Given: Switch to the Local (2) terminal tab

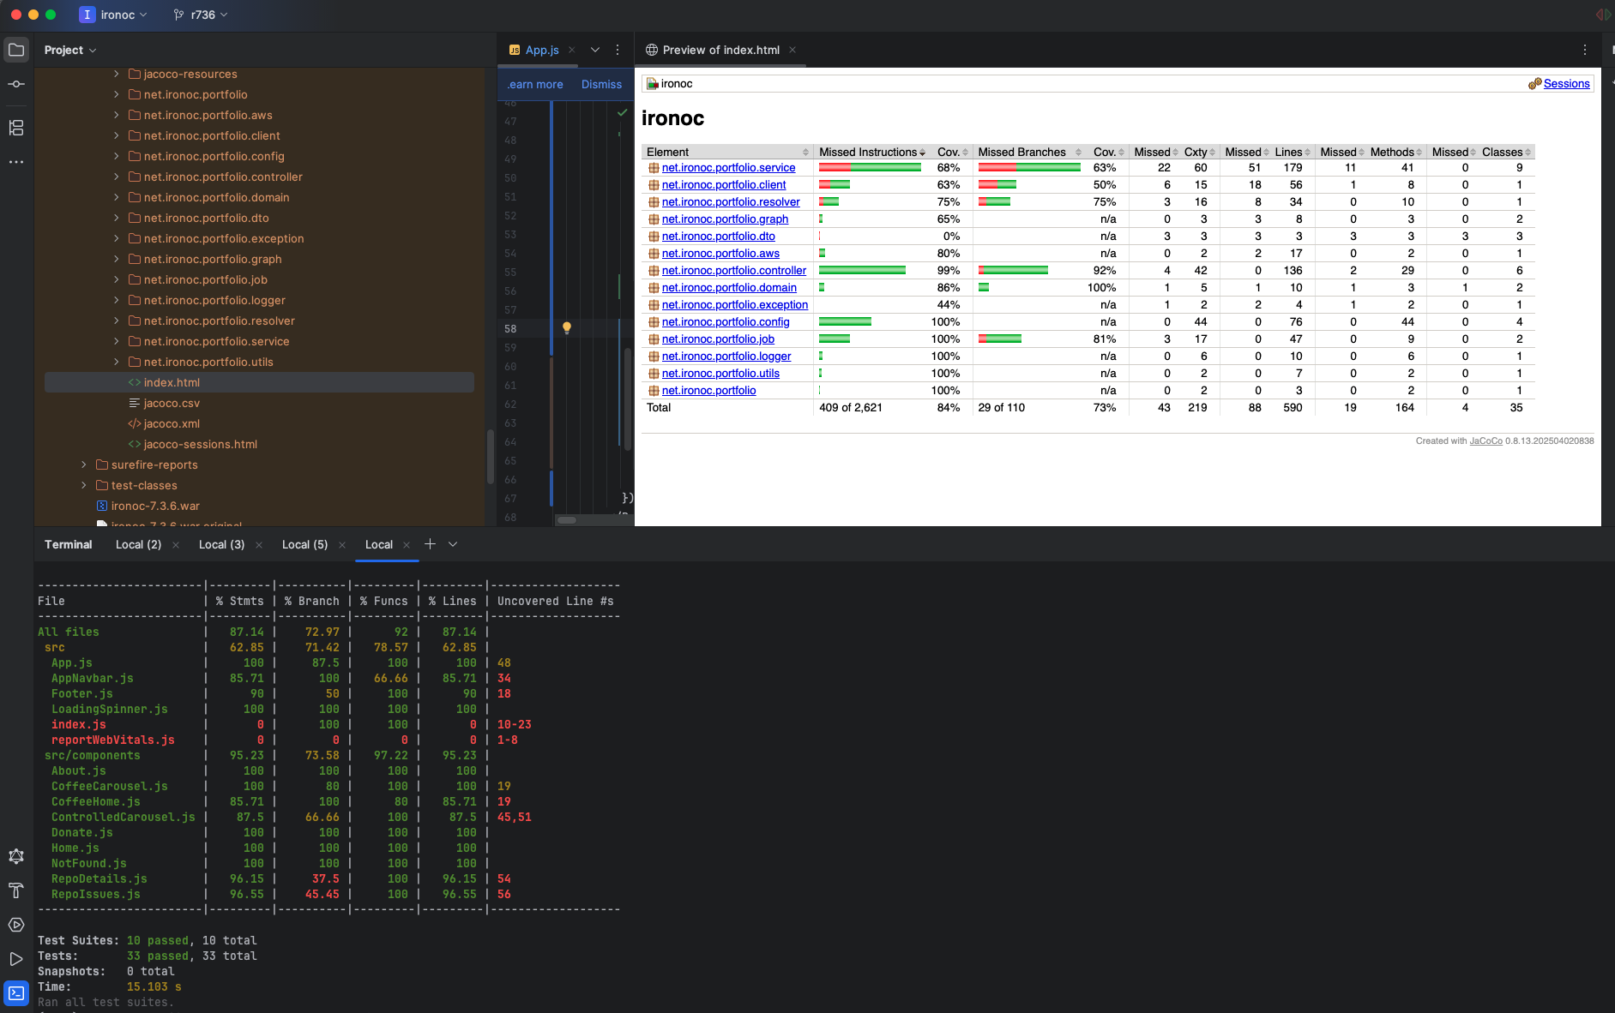Looking at the screenshot, I should pos(138,544).
